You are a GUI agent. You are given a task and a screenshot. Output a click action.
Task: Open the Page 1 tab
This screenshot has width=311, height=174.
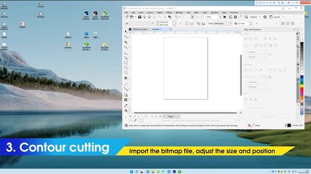[171, 116]
